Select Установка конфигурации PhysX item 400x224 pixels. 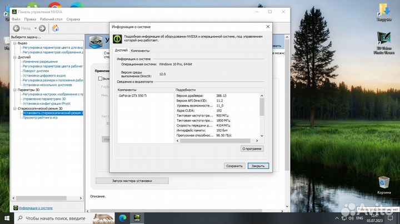pos(47,104)
